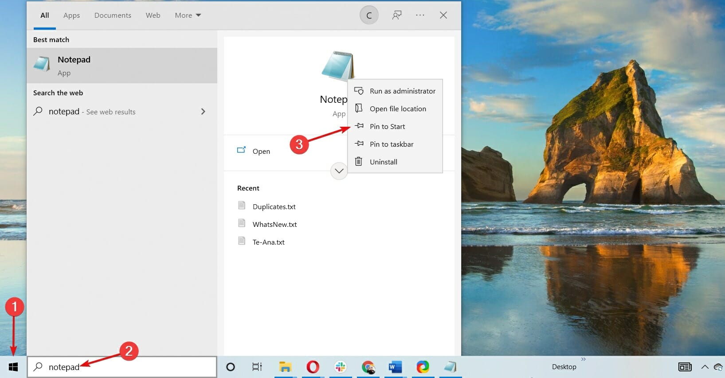Open the search feedback icon
Screen dimensions: 725x378
coord(397,16)
